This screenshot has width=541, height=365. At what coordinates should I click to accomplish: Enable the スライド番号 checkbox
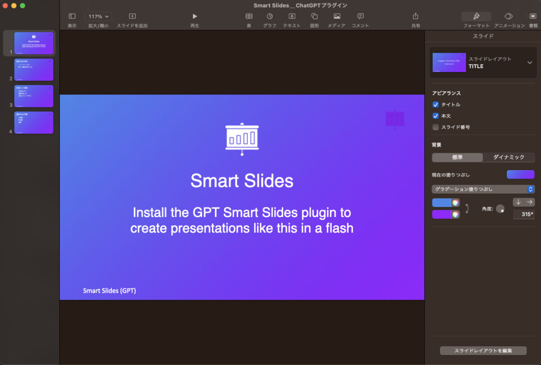(436, 127)
